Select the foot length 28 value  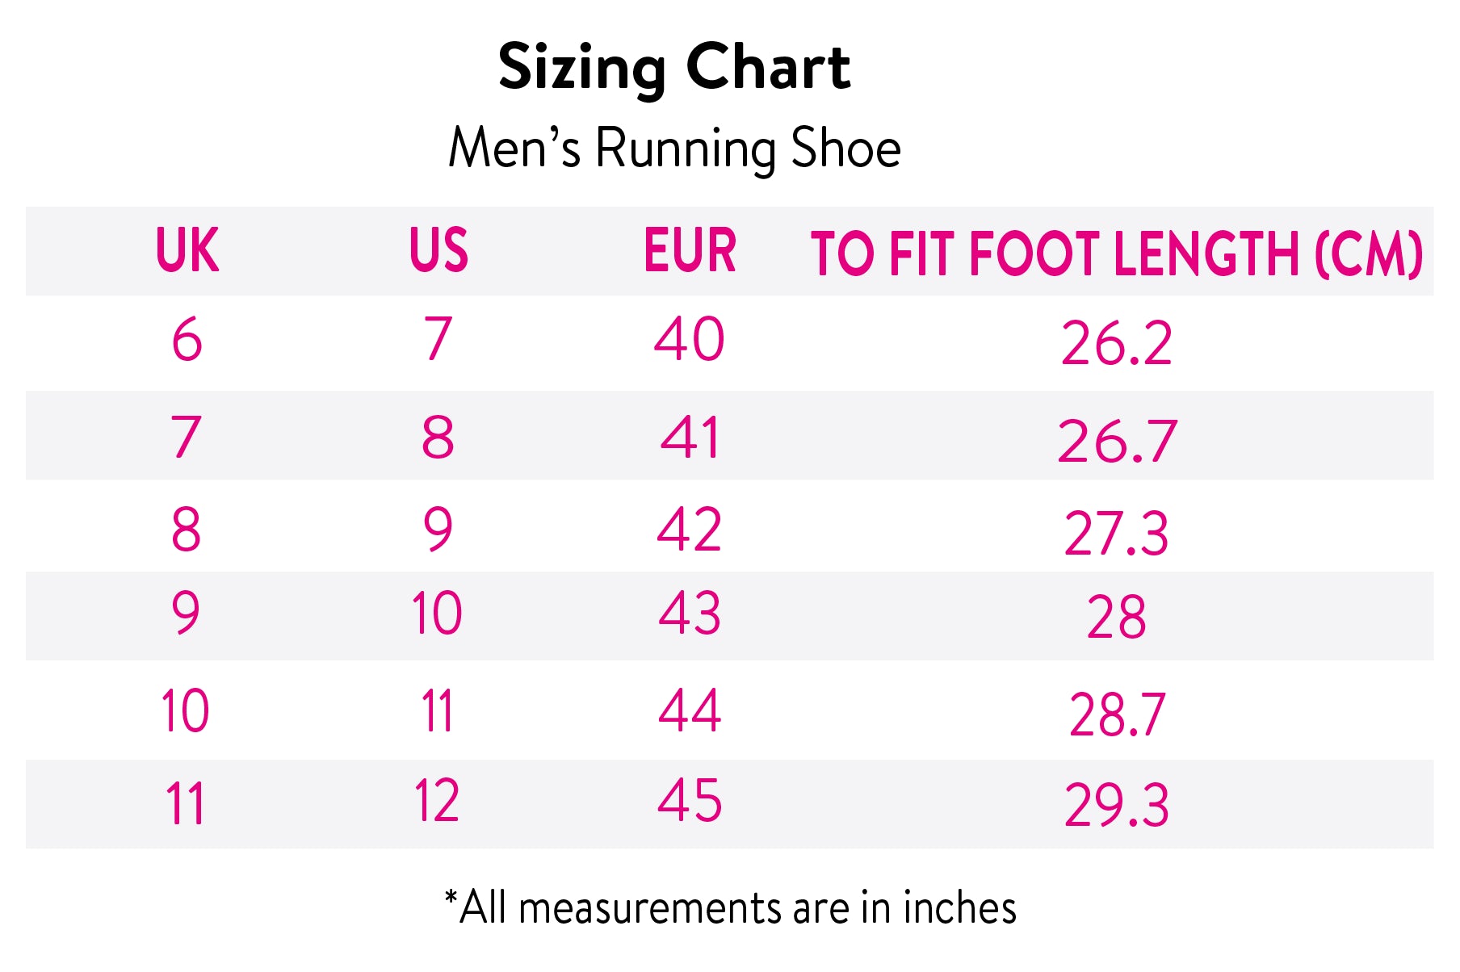(x=1117, y=618)
